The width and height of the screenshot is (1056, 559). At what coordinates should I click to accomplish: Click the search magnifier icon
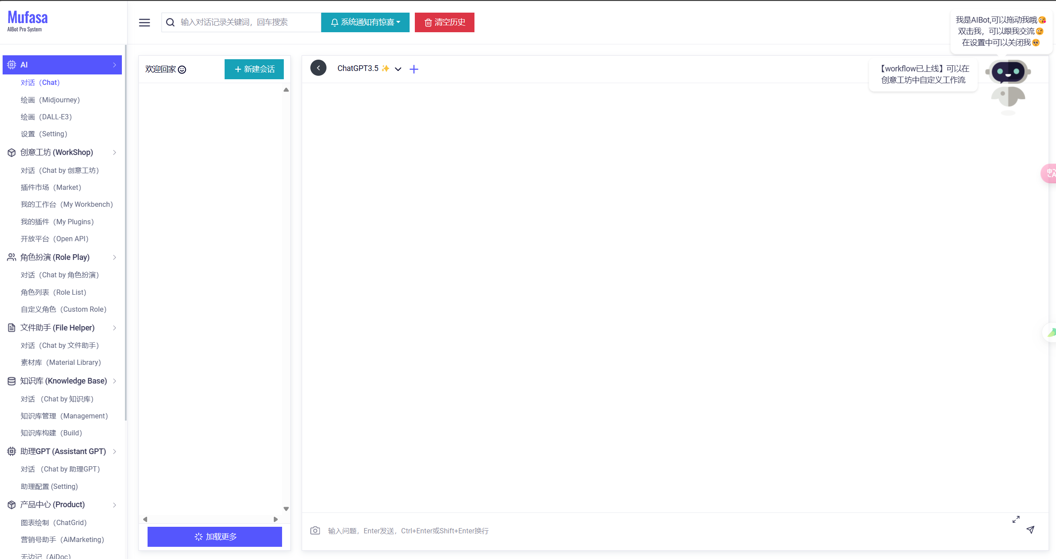[x=171, y=22]
